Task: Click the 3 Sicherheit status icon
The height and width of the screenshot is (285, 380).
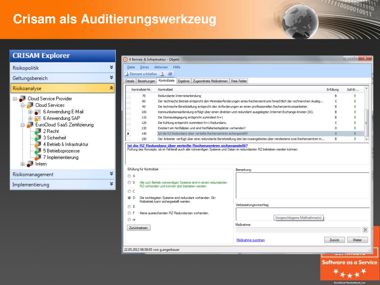Action: pos(38,138)
